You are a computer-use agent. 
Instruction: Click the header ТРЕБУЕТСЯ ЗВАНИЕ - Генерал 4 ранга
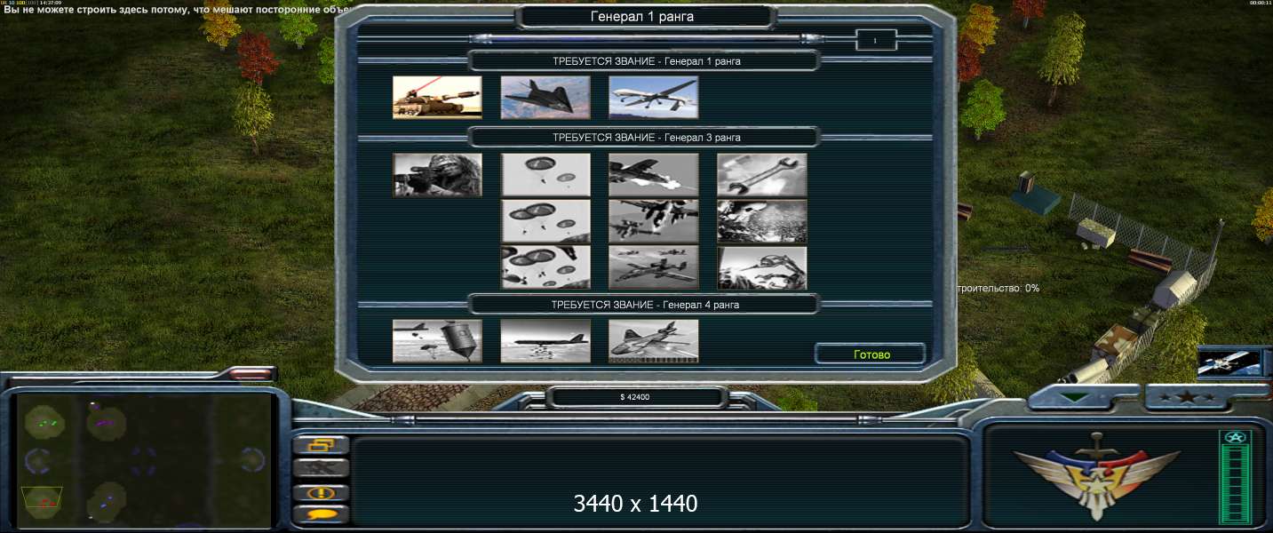pos(646,305)
